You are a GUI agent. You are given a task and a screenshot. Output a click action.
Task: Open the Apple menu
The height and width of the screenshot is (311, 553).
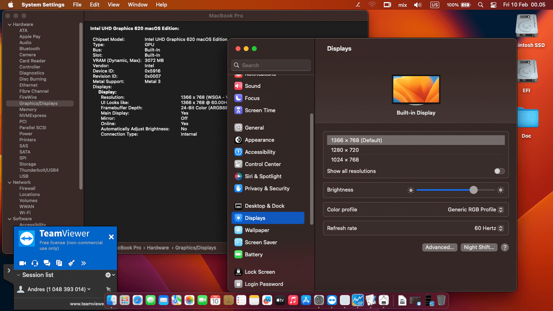click(11, 5)
